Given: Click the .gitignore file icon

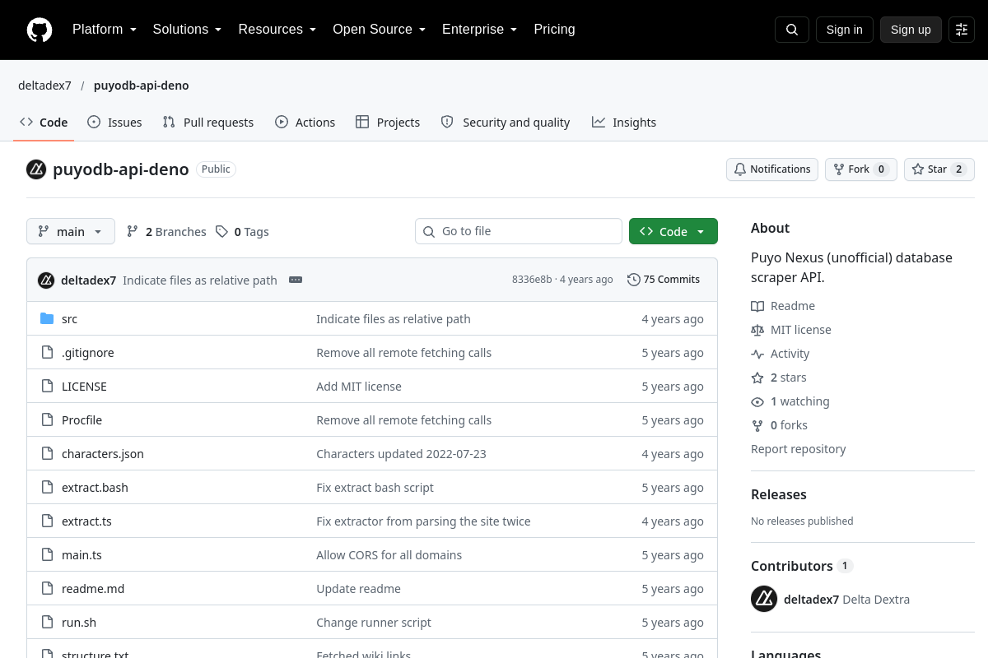Looking at the screenshot, I should click(47, 353).
